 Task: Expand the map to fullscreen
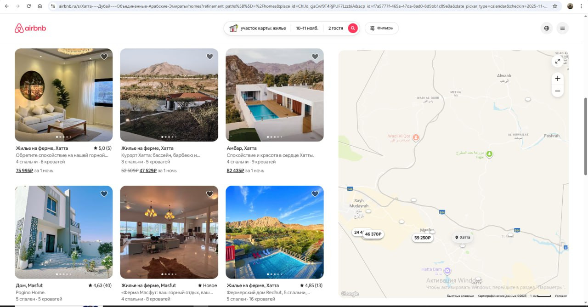click(x=557, y=61)
